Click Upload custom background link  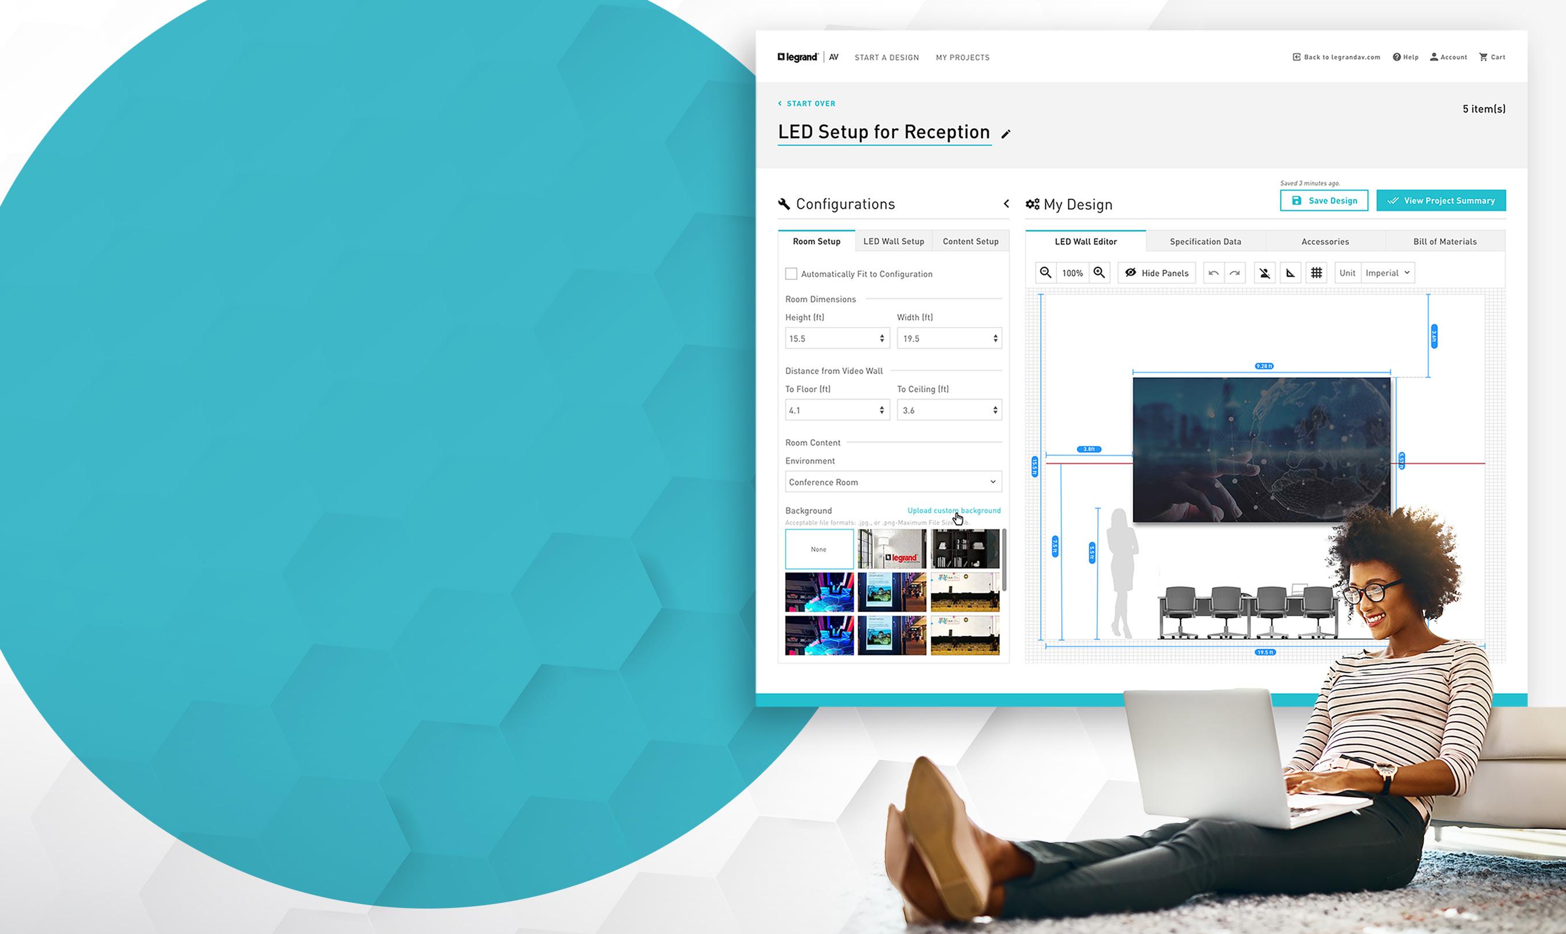(953, 511)
